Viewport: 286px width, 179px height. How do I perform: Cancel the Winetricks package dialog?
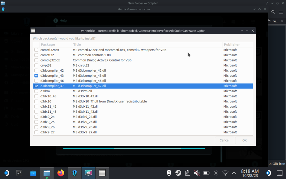(x=224, y=140)
